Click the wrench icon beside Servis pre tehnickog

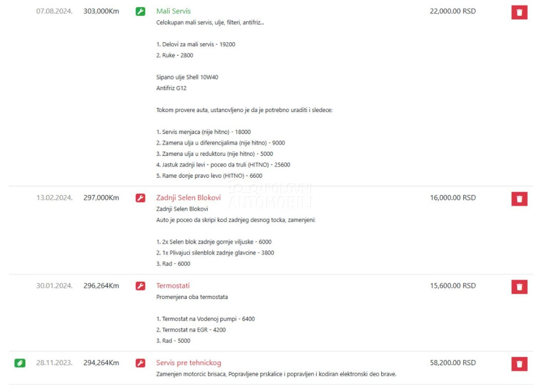click(x=140, y=363)
